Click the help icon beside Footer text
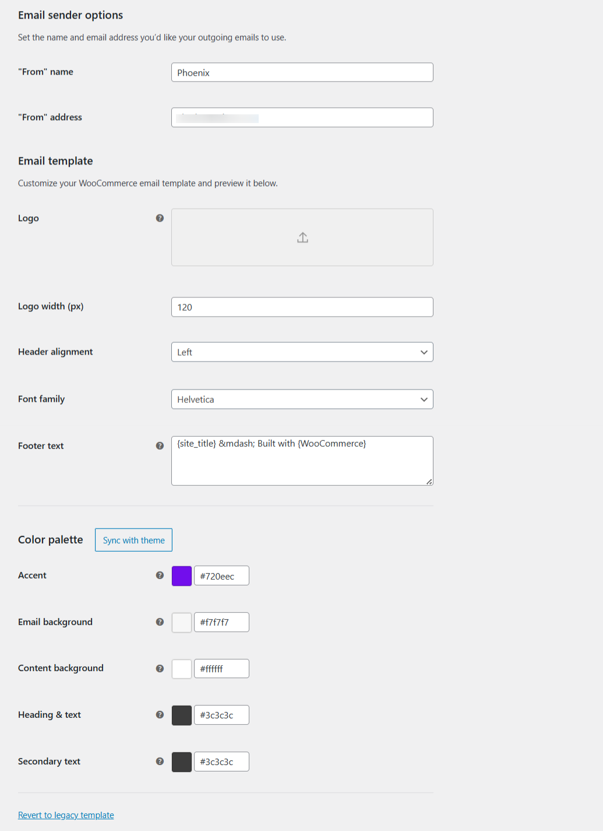This screenshot has width=603, height=831. pyautogui.click(x=160, y=446)
